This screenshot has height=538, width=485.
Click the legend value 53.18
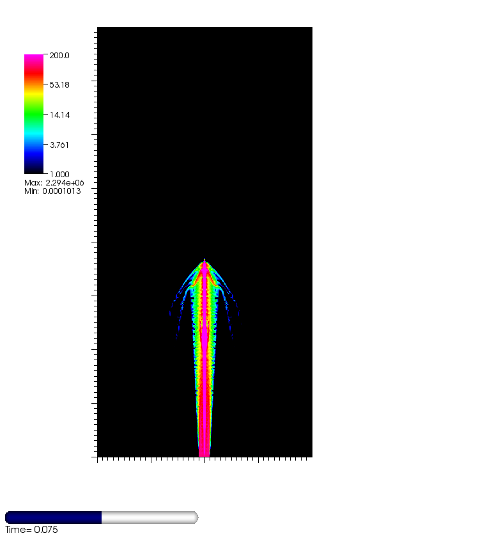[x=59, y=84]
